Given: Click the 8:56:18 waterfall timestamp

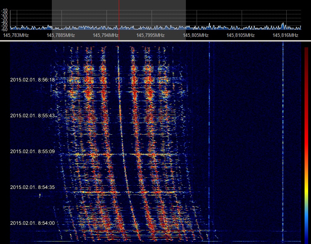Looking at the screenshot, I should coord(32,80).
